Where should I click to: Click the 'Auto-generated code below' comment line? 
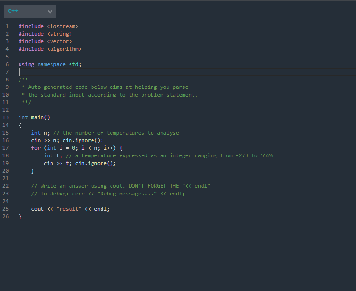coord(105,87)
